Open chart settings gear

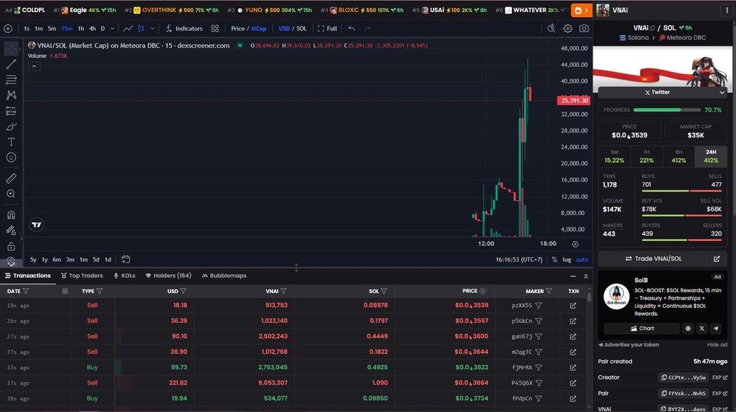point(568,29)
